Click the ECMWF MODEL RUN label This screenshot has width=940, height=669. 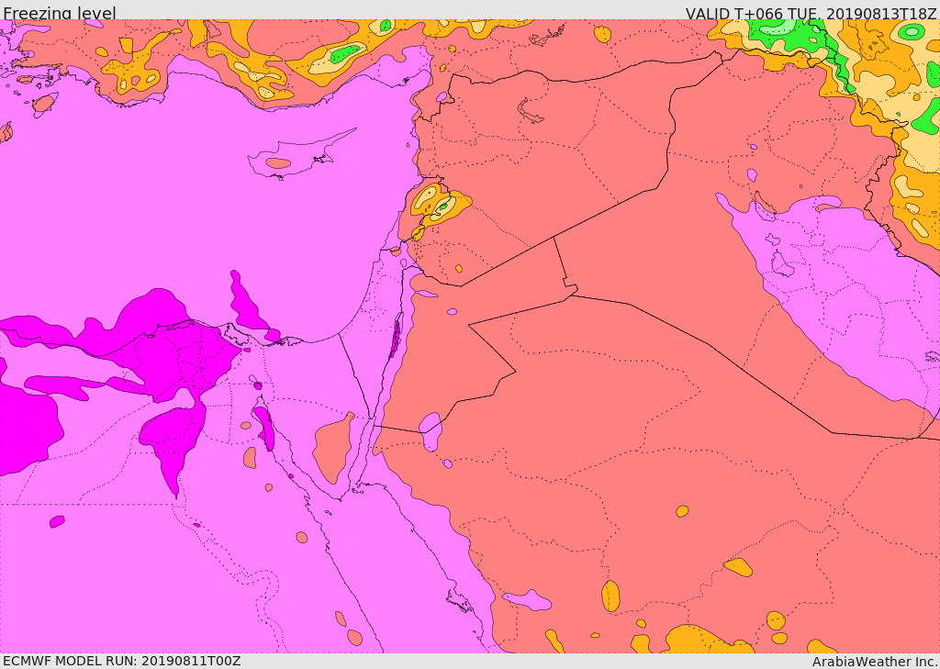pos(122,661)
